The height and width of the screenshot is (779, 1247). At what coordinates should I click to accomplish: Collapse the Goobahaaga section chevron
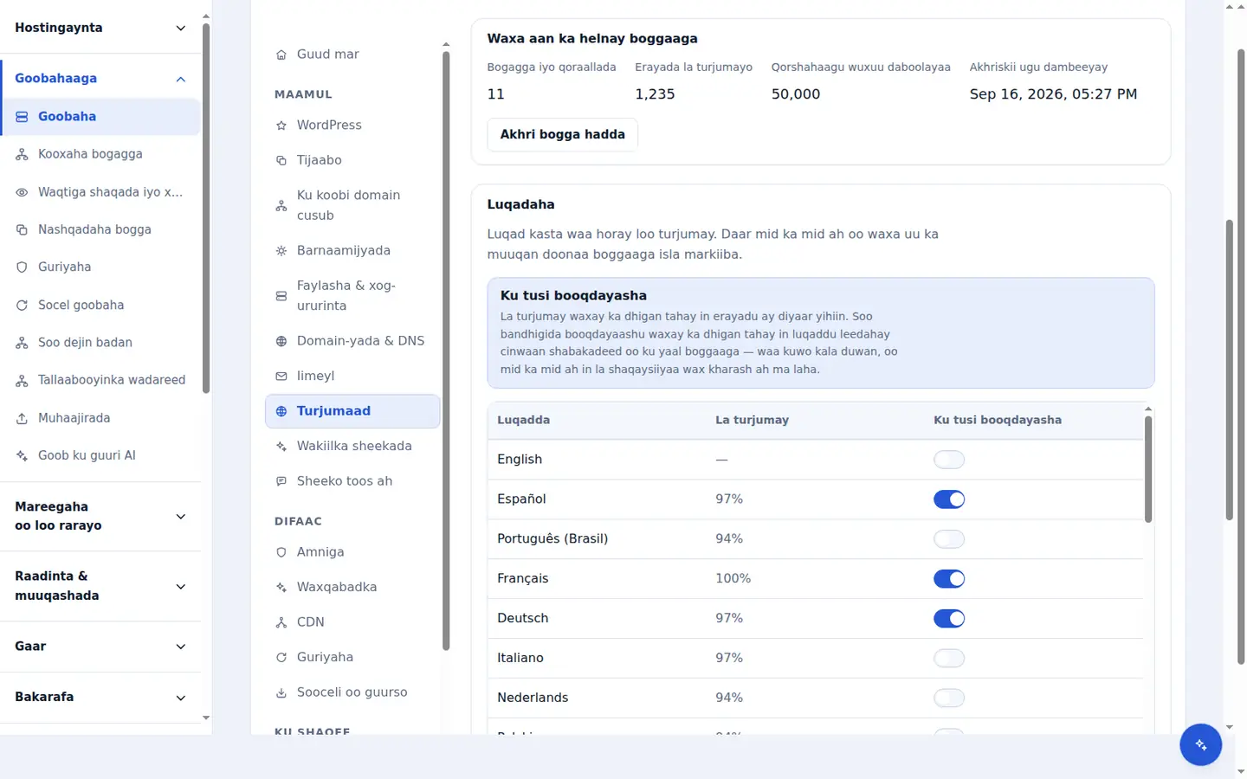tap(181, 79)
